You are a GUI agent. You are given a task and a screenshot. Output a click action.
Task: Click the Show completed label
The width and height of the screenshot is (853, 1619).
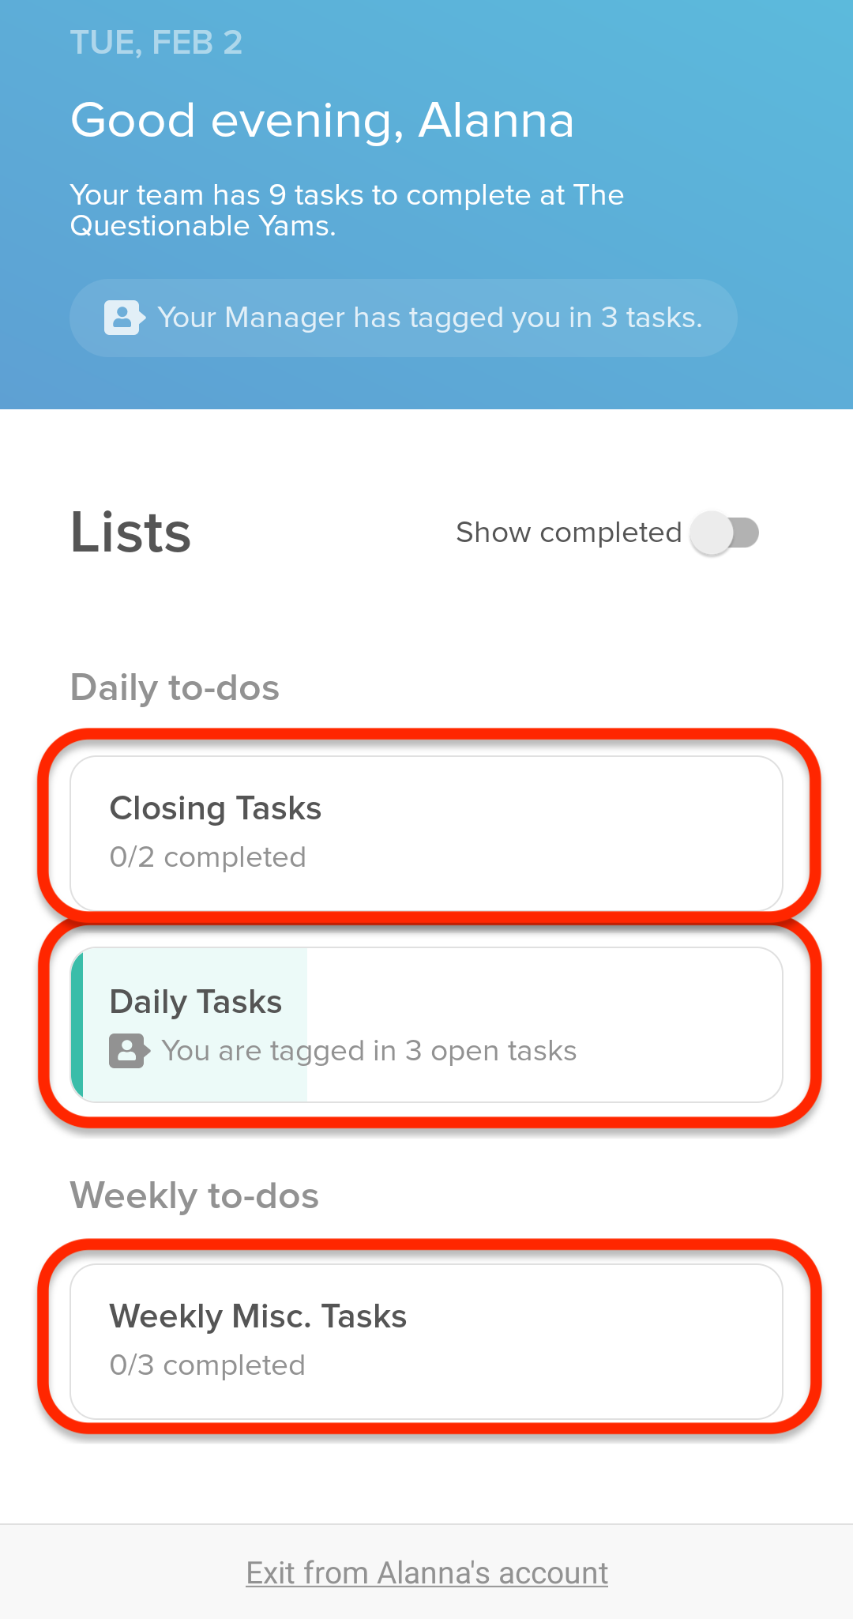click(569, 533)
